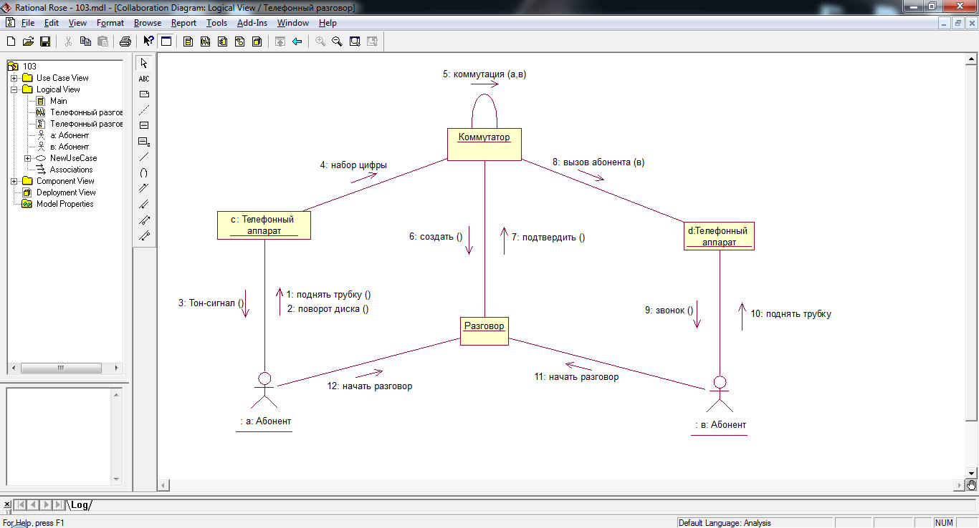Open a model file via toolbar Open icon
The image size is (979, 528).
click(28, 41)
